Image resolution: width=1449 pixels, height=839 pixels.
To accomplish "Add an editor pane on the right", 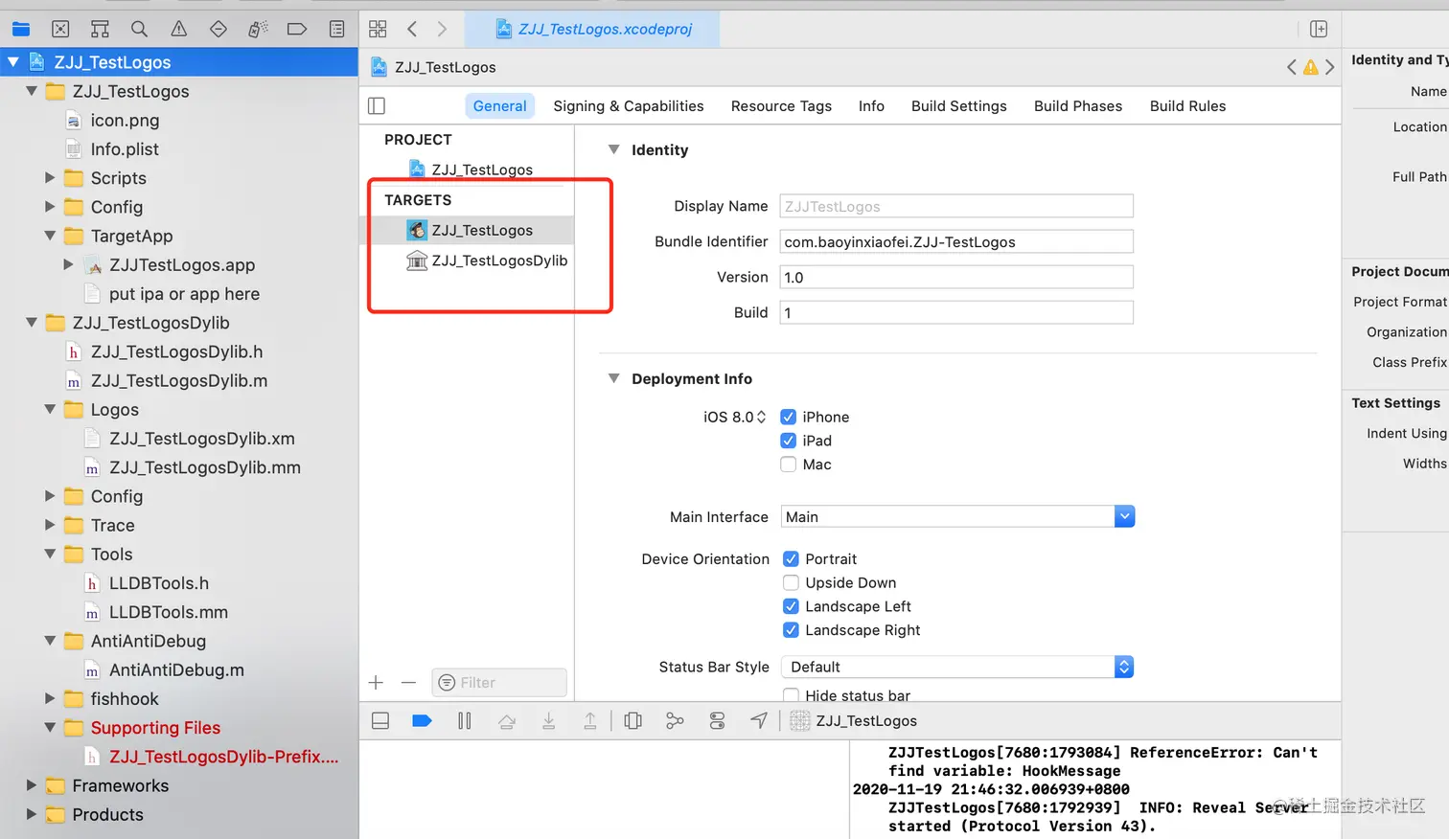I will (x=1319, y=29).
